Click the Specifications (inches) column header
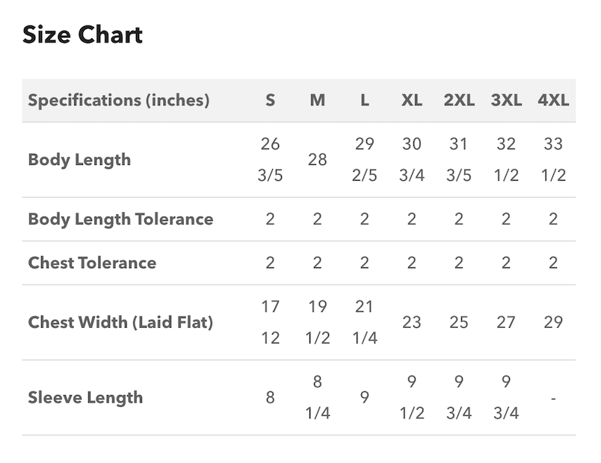 (x=118, y=100)
